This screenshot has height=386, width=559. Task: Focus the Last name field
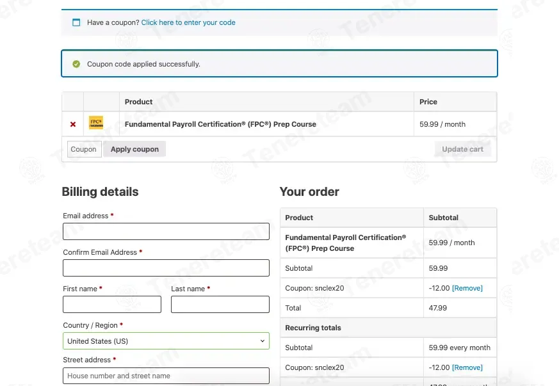pos(220,304)
